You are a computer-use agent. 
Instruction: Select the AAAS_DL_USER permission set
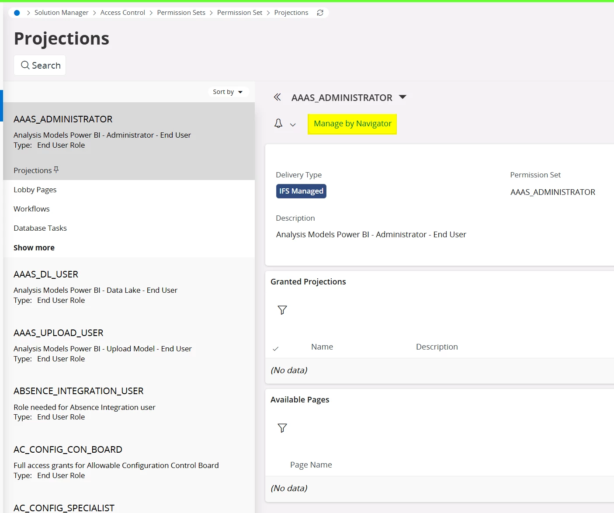pos(46,274)
